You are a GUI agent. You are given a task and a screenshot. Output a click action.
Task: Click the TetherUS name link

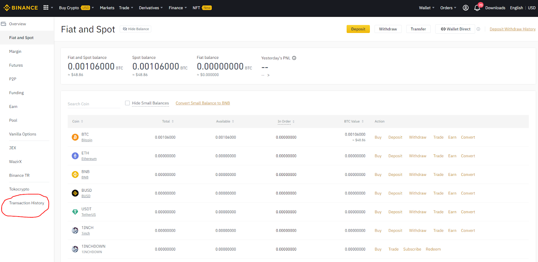(x=88, y=215)
